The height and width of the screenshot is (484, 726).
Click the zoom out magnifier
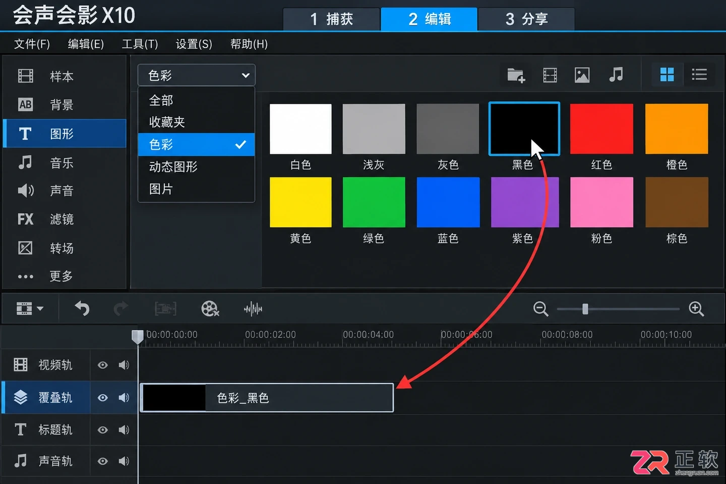[x=540, y=309]
